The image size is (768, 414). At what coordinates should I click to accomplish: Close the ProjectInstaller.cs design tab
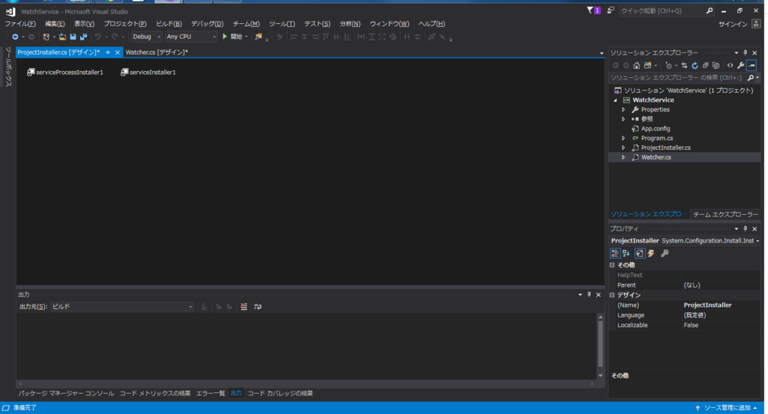point(117,52)
